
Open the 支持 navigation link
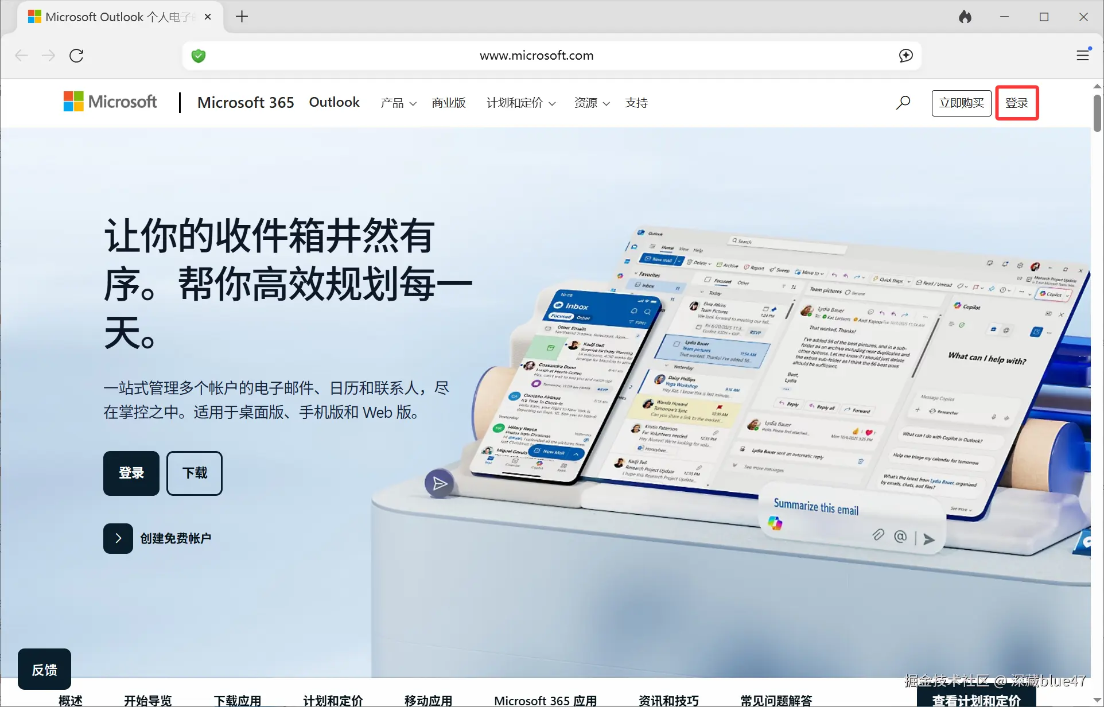[636, 103]
